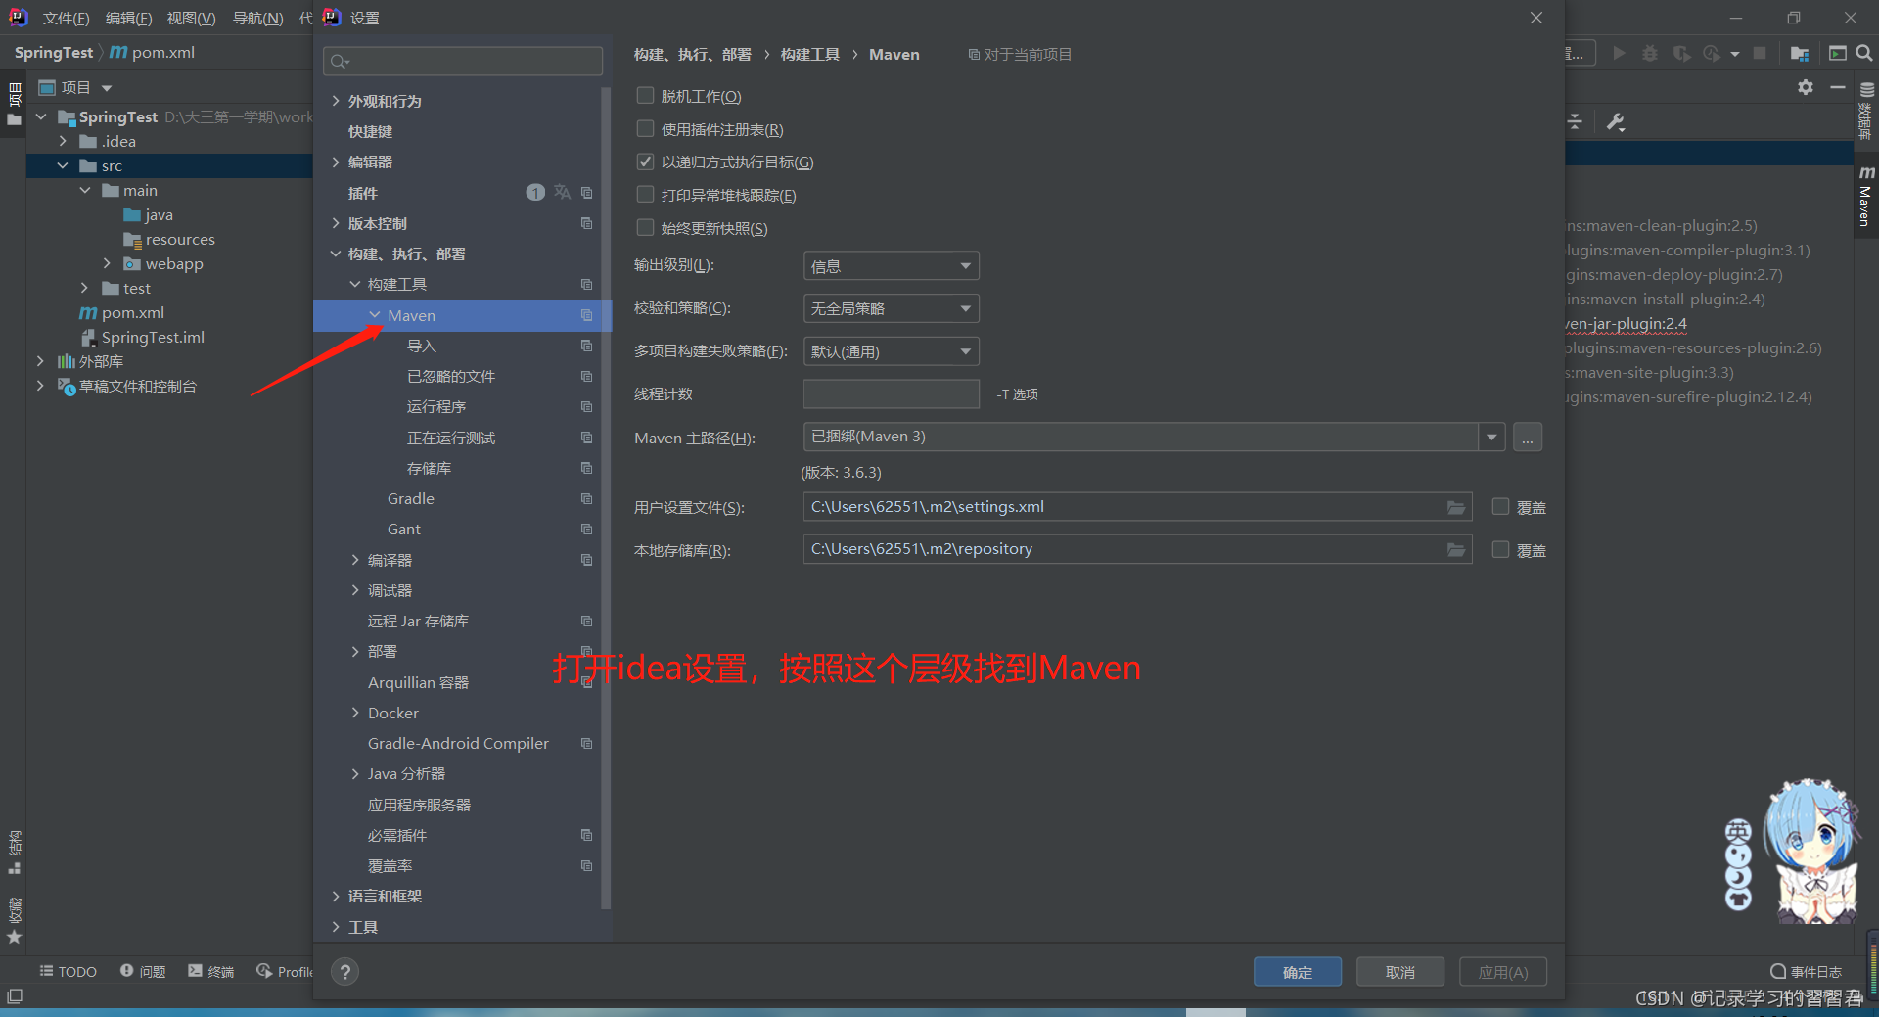Collapse the Maven settings node

[x=375, y=315]
